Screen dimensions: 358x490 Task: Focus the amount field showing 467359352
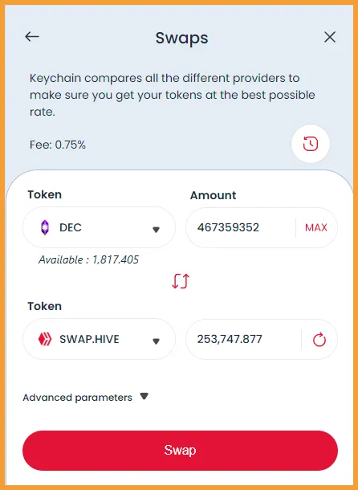click(241, 227)
